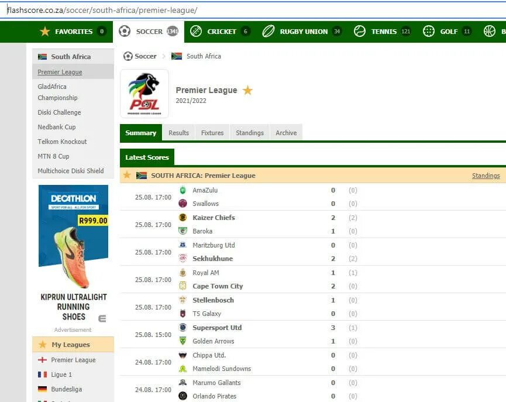Click the Orlando Pirates team name
Image resolution: width=506 pixels, height=402 pixels.
coord(214,396)
